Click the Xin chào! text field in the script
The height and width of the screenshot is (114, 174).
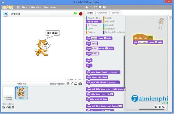coord(143,42)
